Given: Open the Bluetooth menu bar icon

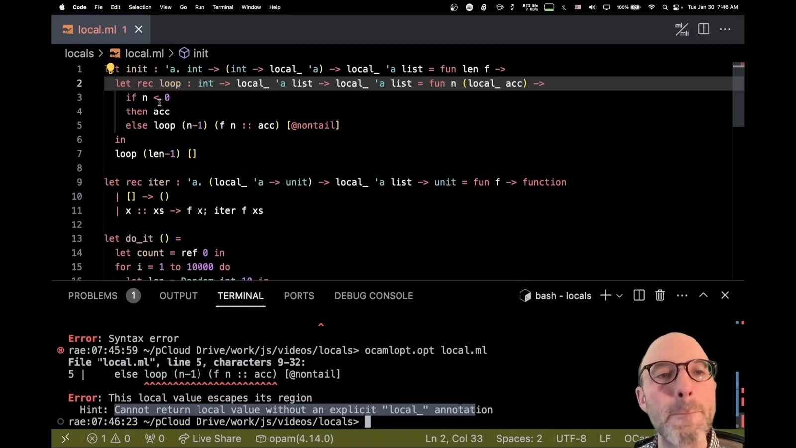Looking at the screenshot, I should tap(564, 7).
